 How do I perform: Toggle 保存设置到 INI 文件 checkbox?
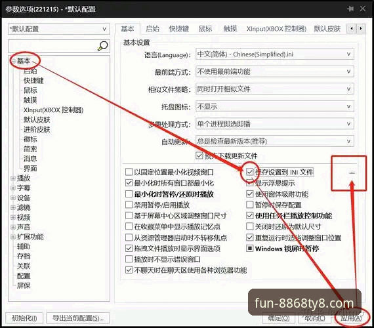250,172
